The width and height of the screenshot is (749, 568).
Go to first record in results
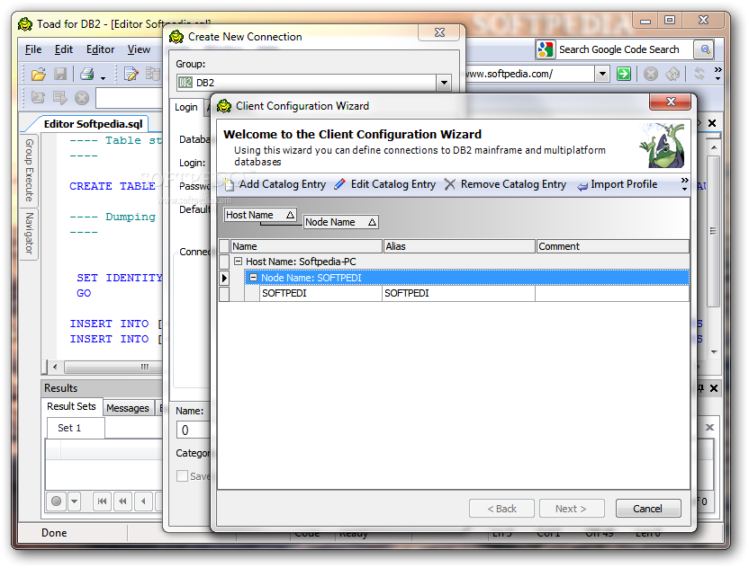coord(102,501)
